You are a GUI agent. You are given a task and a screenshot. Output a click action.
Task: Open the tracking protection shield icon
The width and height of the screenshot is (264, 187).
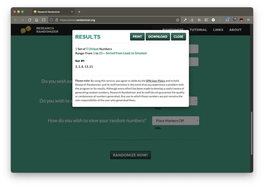51,20
